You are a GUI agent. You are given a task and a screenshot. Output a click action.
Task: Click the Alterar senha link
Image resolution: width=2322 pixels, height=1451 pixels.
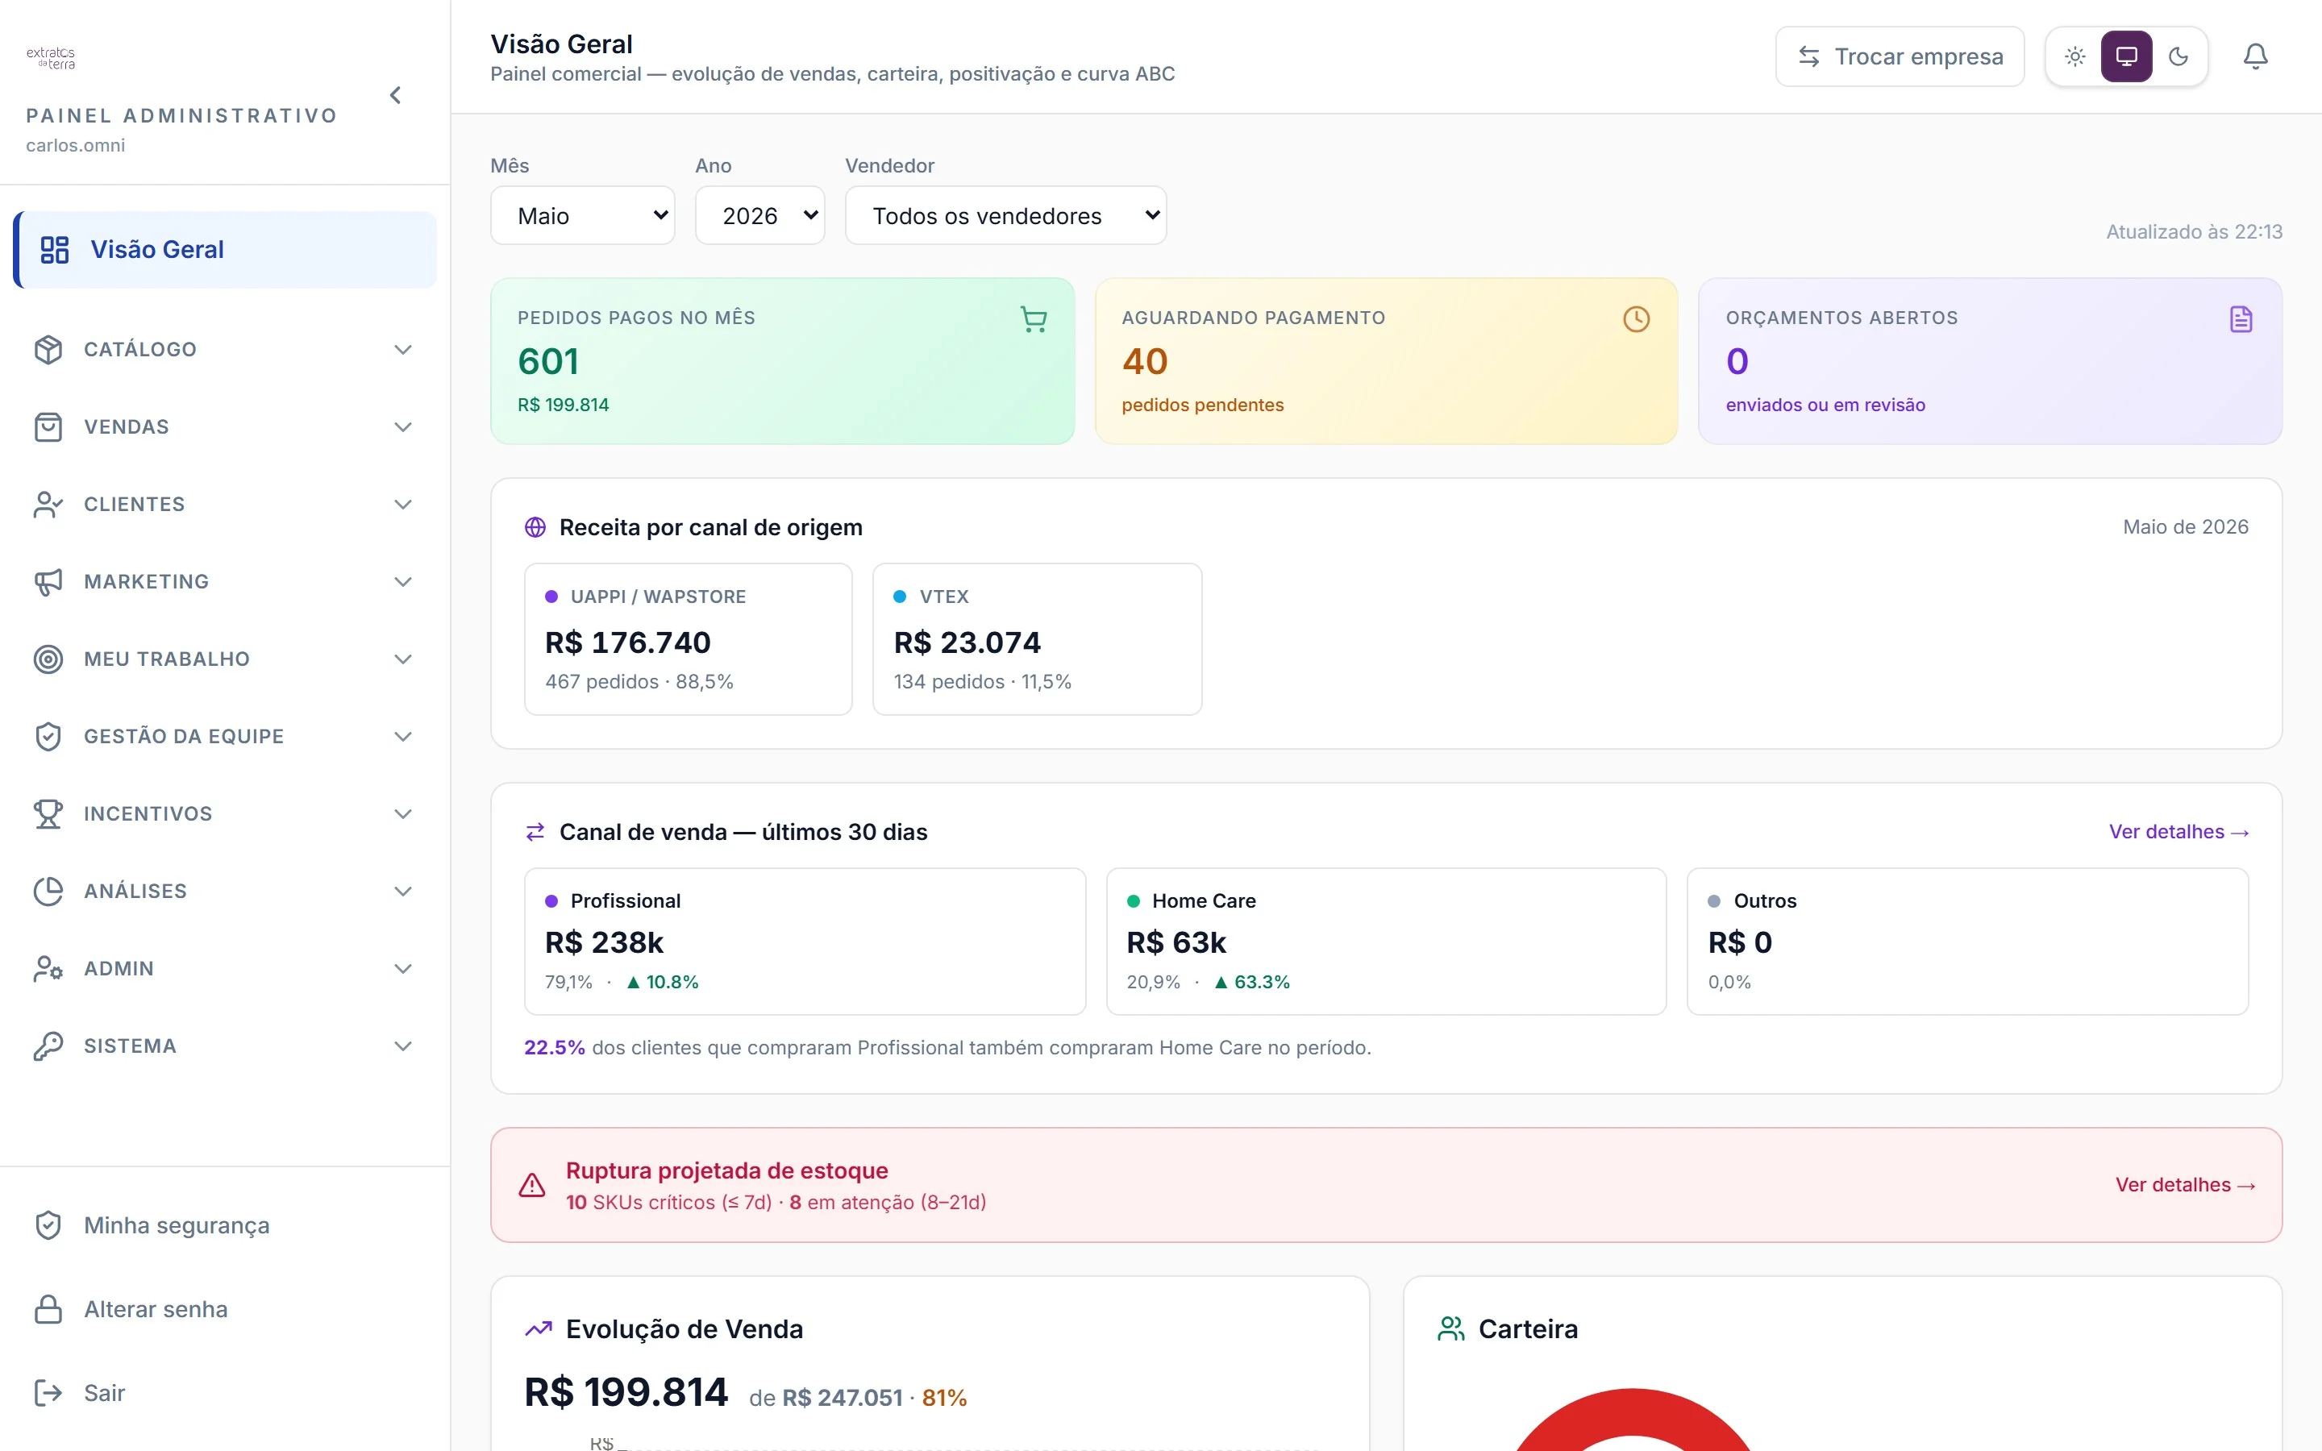156,1309
